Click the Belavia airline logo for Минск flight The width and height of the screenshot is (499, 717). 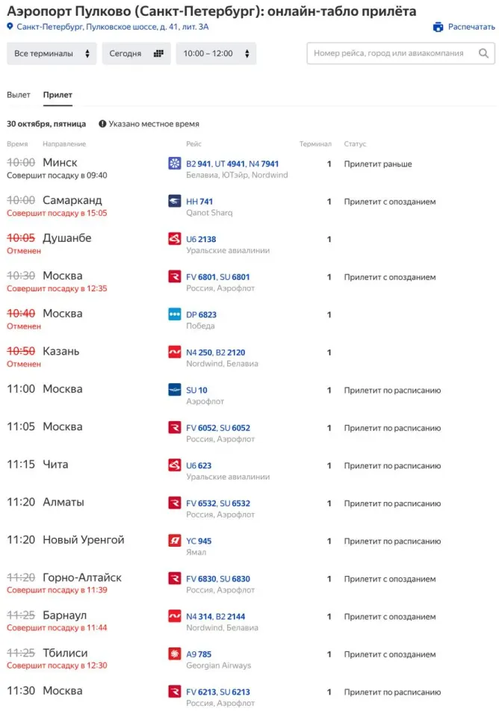click(175, 163)
